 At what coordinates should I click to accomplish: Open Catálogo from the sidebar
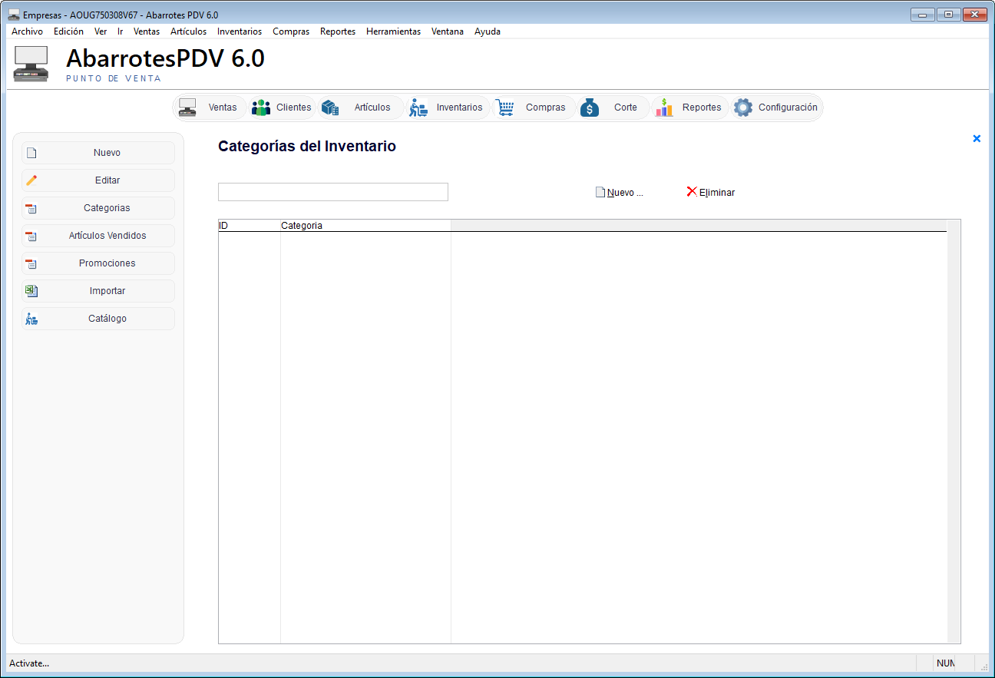[x=98, y=319]
